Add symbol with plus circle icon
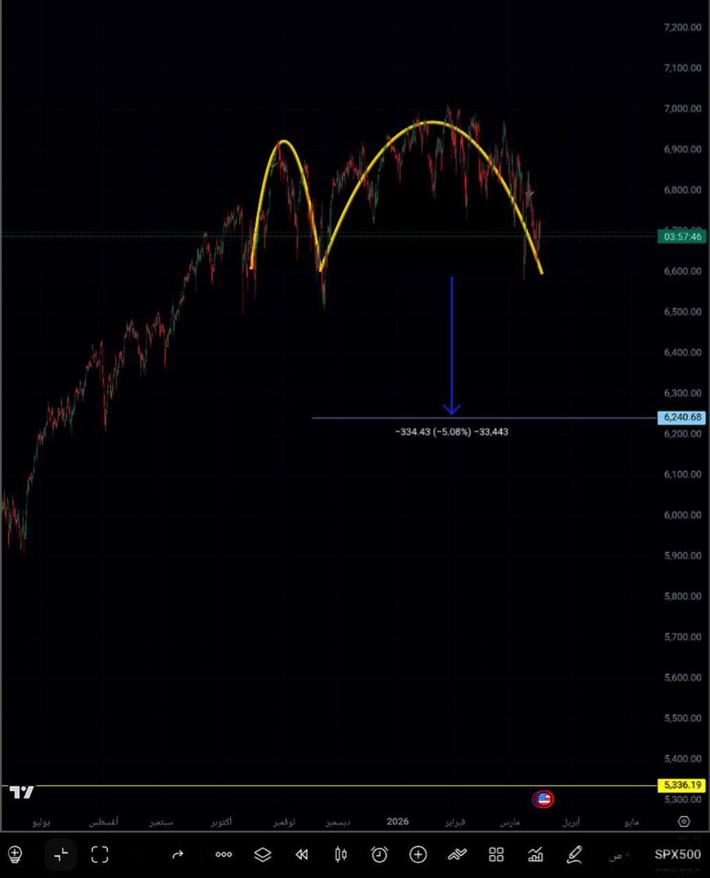 (418, 854)
